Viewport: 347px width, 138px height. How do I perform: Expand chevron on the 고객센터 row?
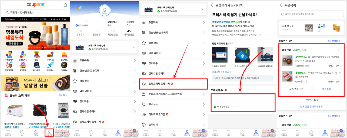pos(204,125)
